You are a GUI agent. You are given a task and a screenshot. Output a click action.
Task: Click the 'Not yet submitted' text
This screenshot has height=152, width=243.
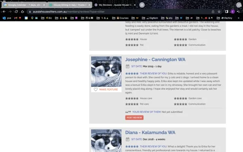172,112
